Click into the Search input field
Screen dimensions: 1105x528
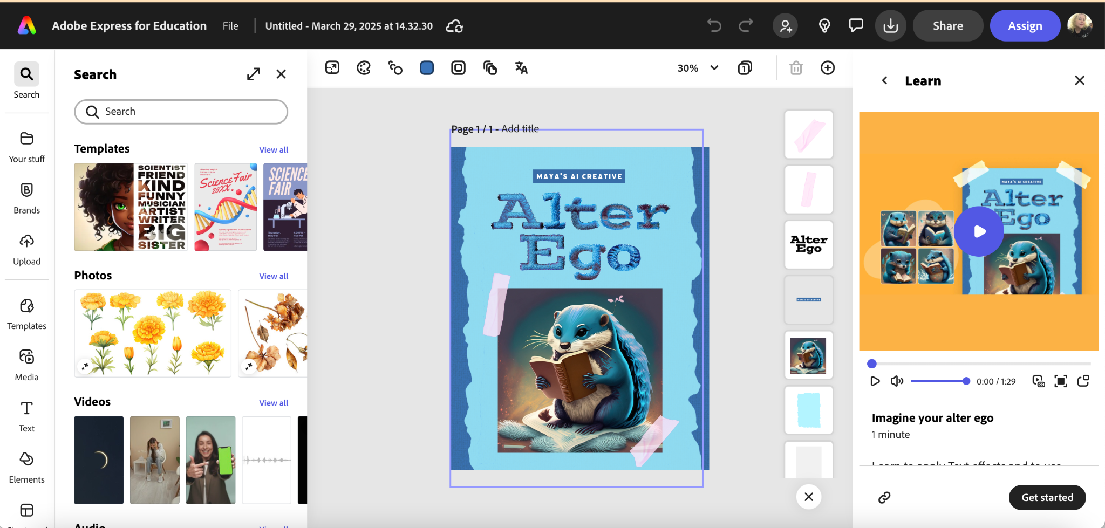pos(181,112)
